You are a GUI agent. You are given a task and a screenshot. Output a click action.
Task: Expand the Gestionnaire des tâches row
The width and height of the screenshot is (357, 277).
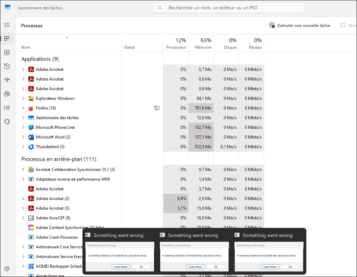[x=23, y=118]
